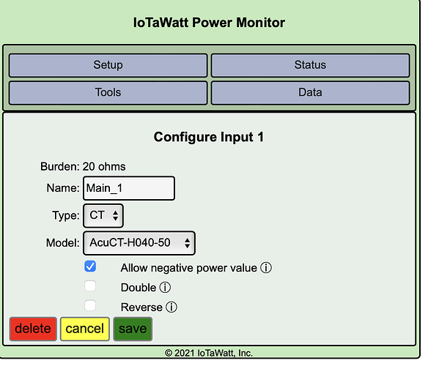Open the Status menu
Screen dimensions: 439x366
(x=310, y=65)
